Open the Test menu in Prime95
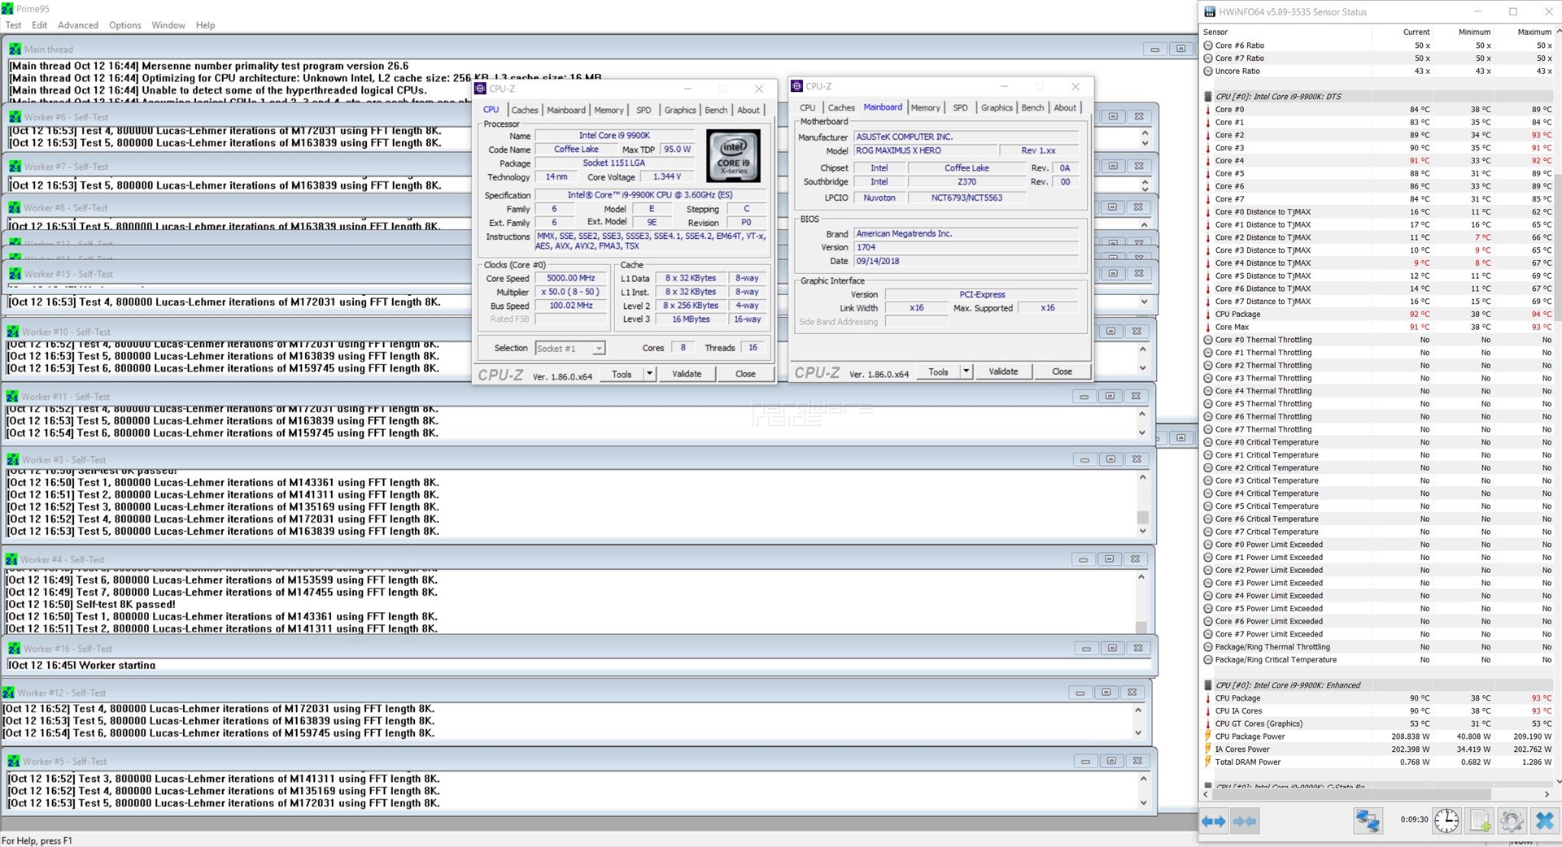This screenshot has height=847, width=1562. pyautogui.click(x=14, y=25)
